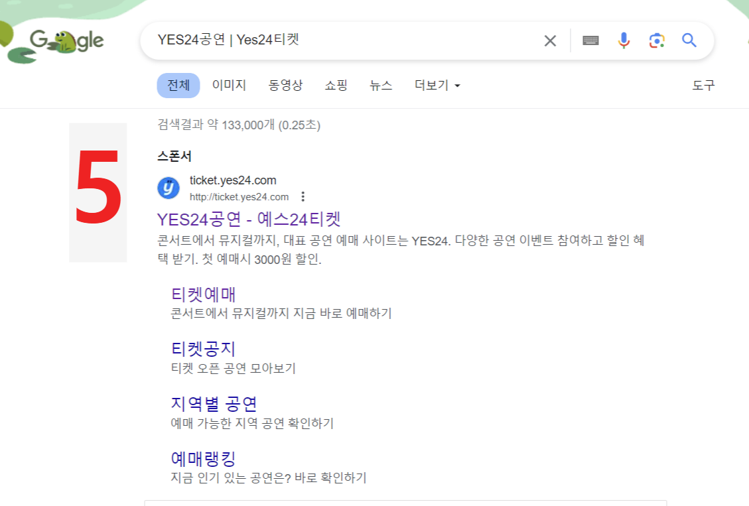Search by image using Google Lens icon
749x506 pixels.
[657, 40]
